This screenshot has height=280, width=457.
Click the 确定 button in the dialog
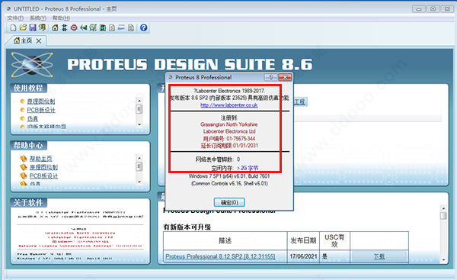[229, 202]
